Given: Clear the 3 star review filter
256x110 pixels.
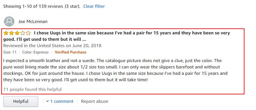Looking at the screenshot, I should (94, 6).
